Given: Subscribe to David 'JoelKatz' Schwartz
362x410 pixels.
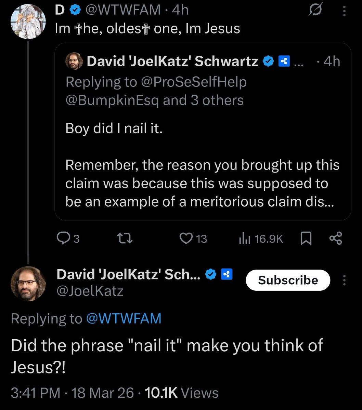Looking at the screenshot, I should [x=288, y=280].
